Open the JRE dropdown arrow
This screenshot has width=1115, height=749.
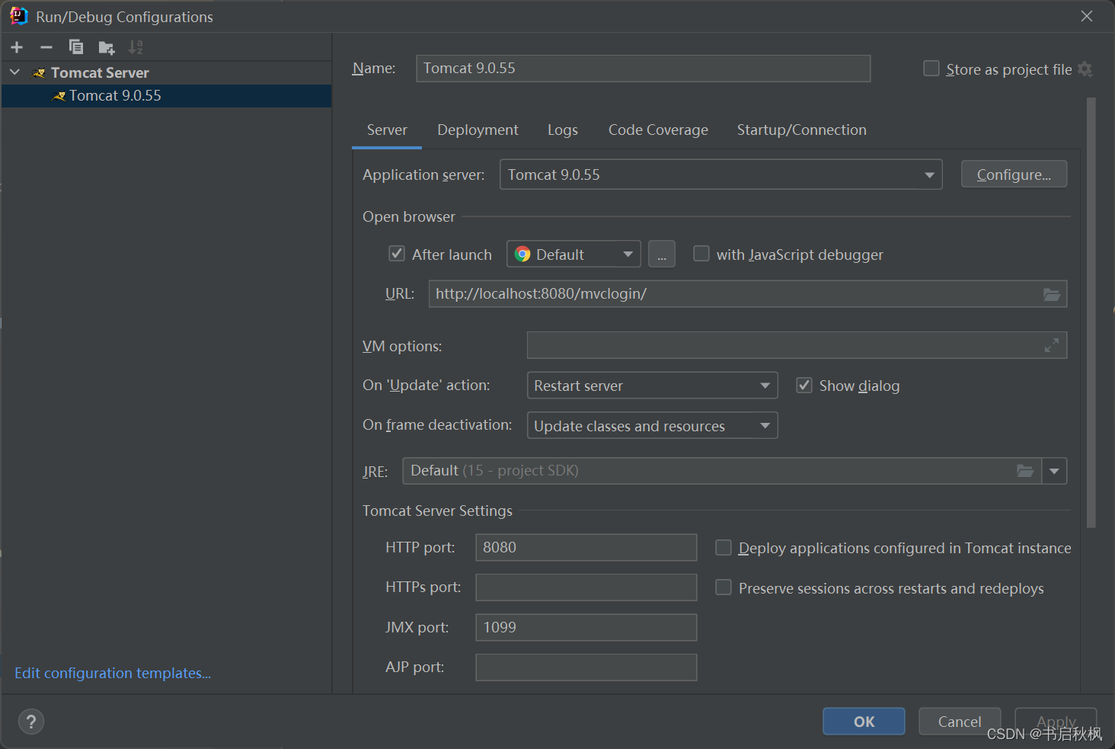point(1054,471)
